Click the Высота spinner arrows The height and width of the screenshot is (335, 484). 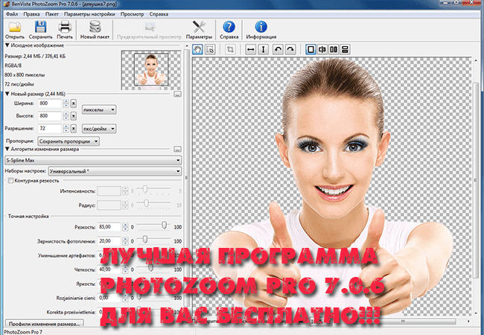coord(66,116)
